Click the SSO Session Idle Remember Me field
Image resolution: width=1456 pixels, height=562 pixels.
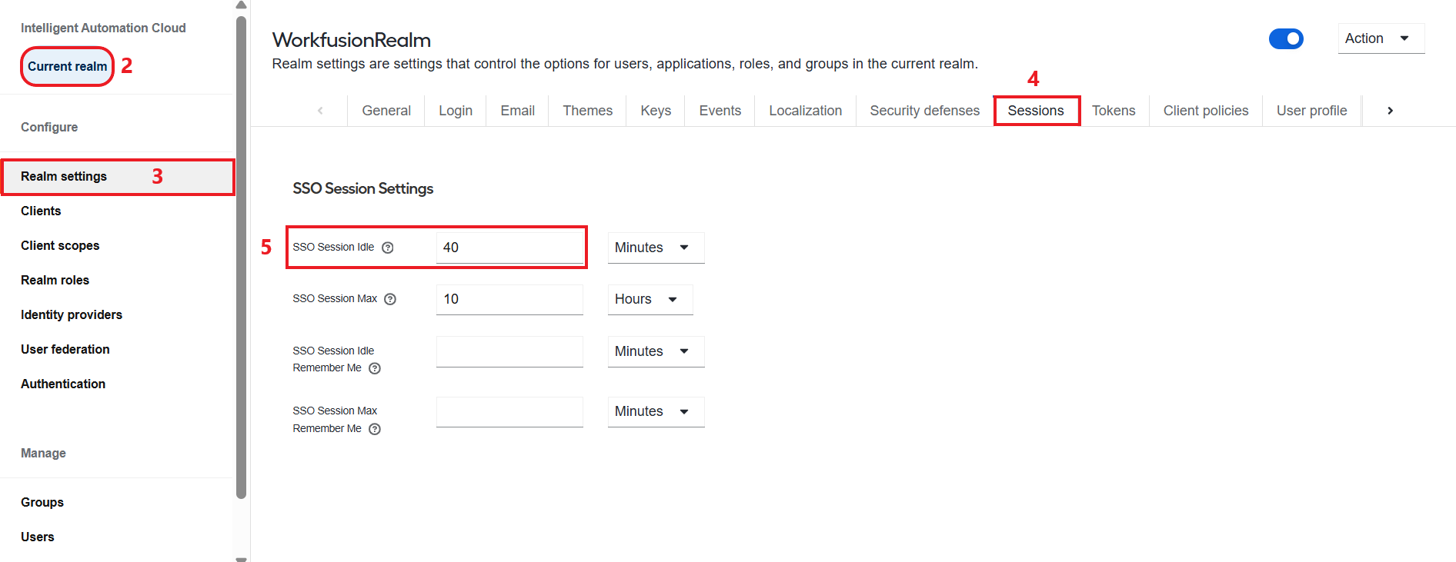click(509, 351)
